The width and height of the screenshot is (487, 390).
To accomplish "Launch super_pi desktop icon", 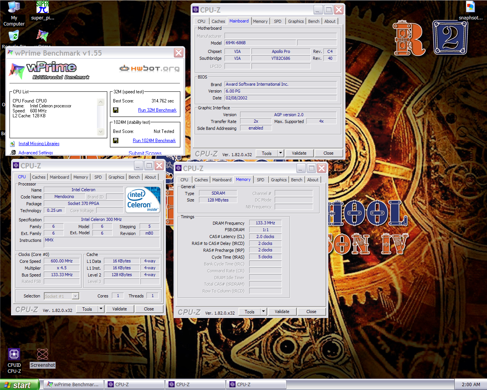I will pos(43,7).
